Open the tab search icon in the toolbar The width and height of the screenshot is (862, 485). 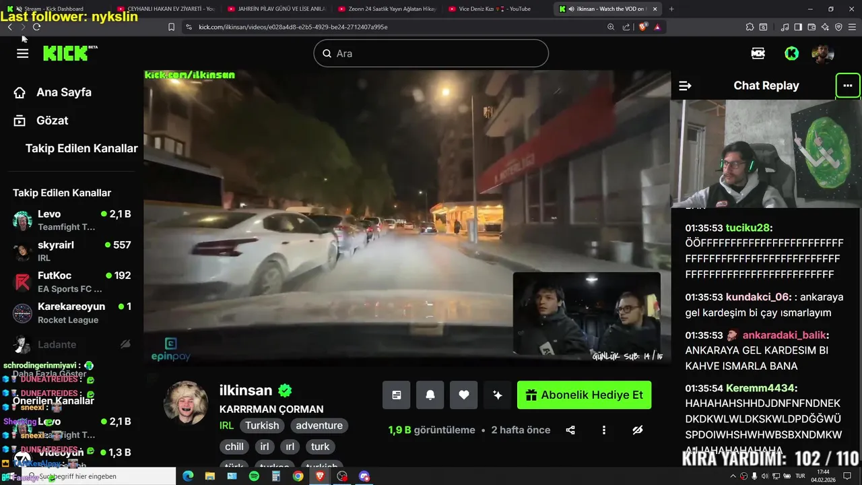click(763, 27)
